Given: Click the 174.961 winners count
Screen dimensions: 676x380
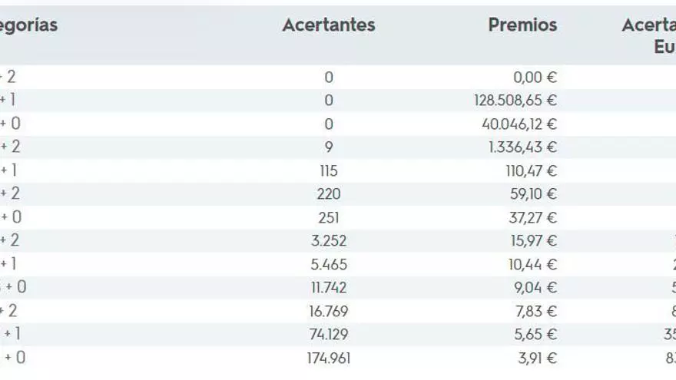Looking at the screenshot, I should click(329, 358).
